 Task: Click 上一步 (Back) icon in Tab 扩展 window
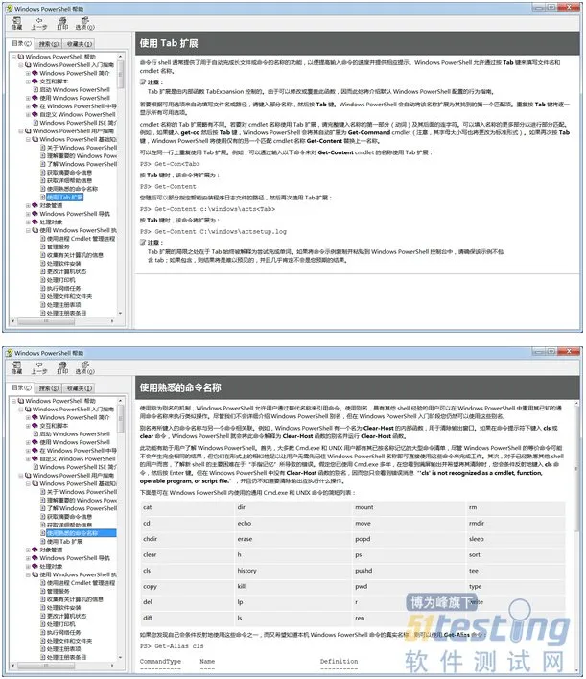[39, 23]
